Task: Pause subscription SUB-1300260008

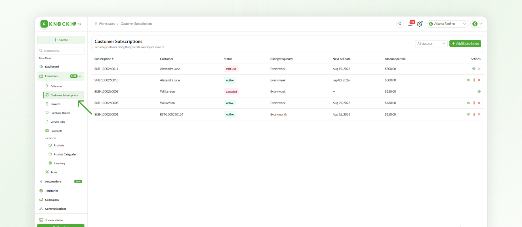Action: [474, 103]
